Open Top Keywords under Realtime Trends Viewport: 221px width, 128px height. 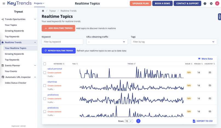pyautogui.click(x=12, y=60)
